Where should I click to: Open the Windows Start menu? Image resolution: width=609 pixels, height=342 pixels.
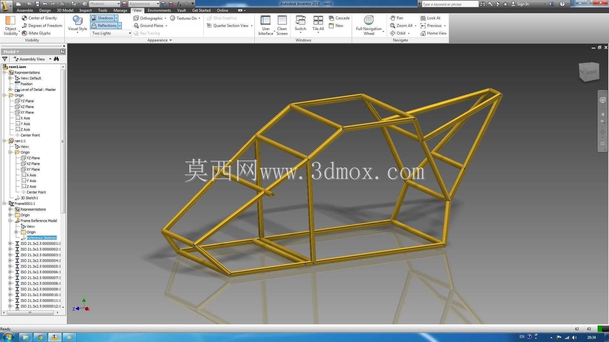[8, 337]
